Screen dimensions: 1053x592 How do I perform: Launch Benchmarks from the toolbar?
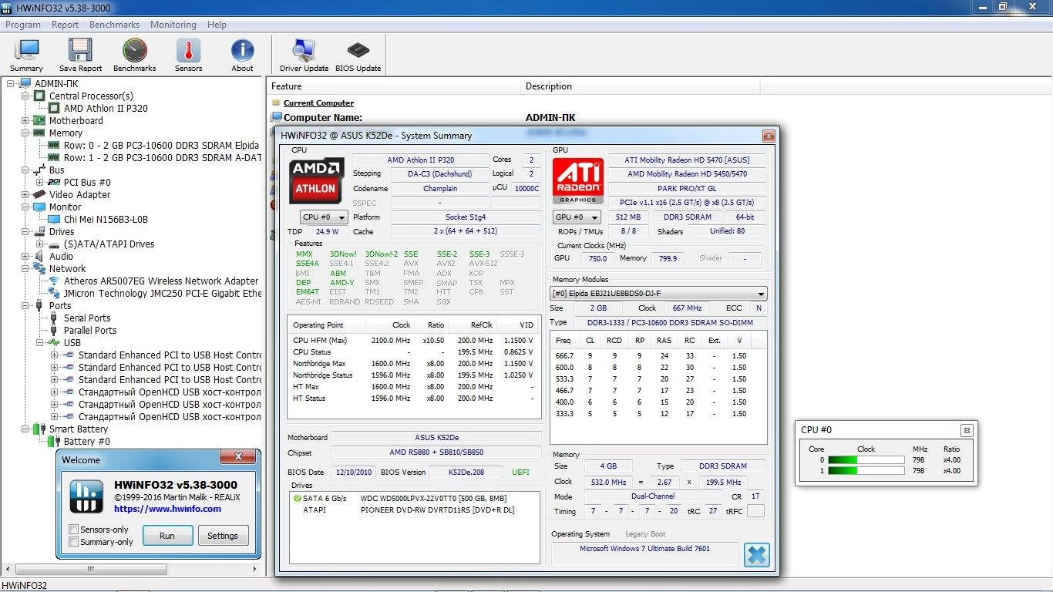[x=134, y=55]
